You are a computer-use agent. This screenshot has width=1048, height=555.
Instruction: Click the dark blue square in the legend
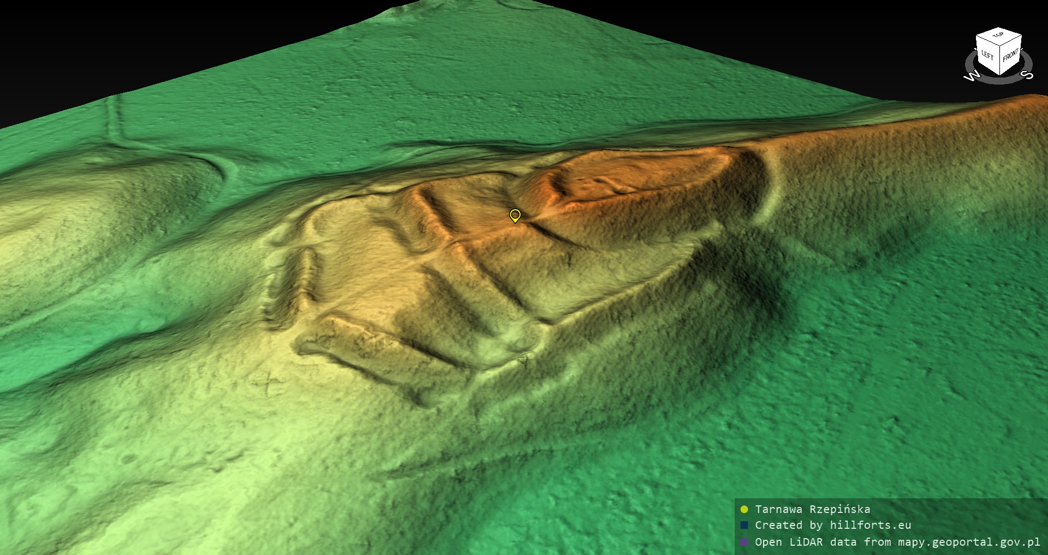pos(744,526)
